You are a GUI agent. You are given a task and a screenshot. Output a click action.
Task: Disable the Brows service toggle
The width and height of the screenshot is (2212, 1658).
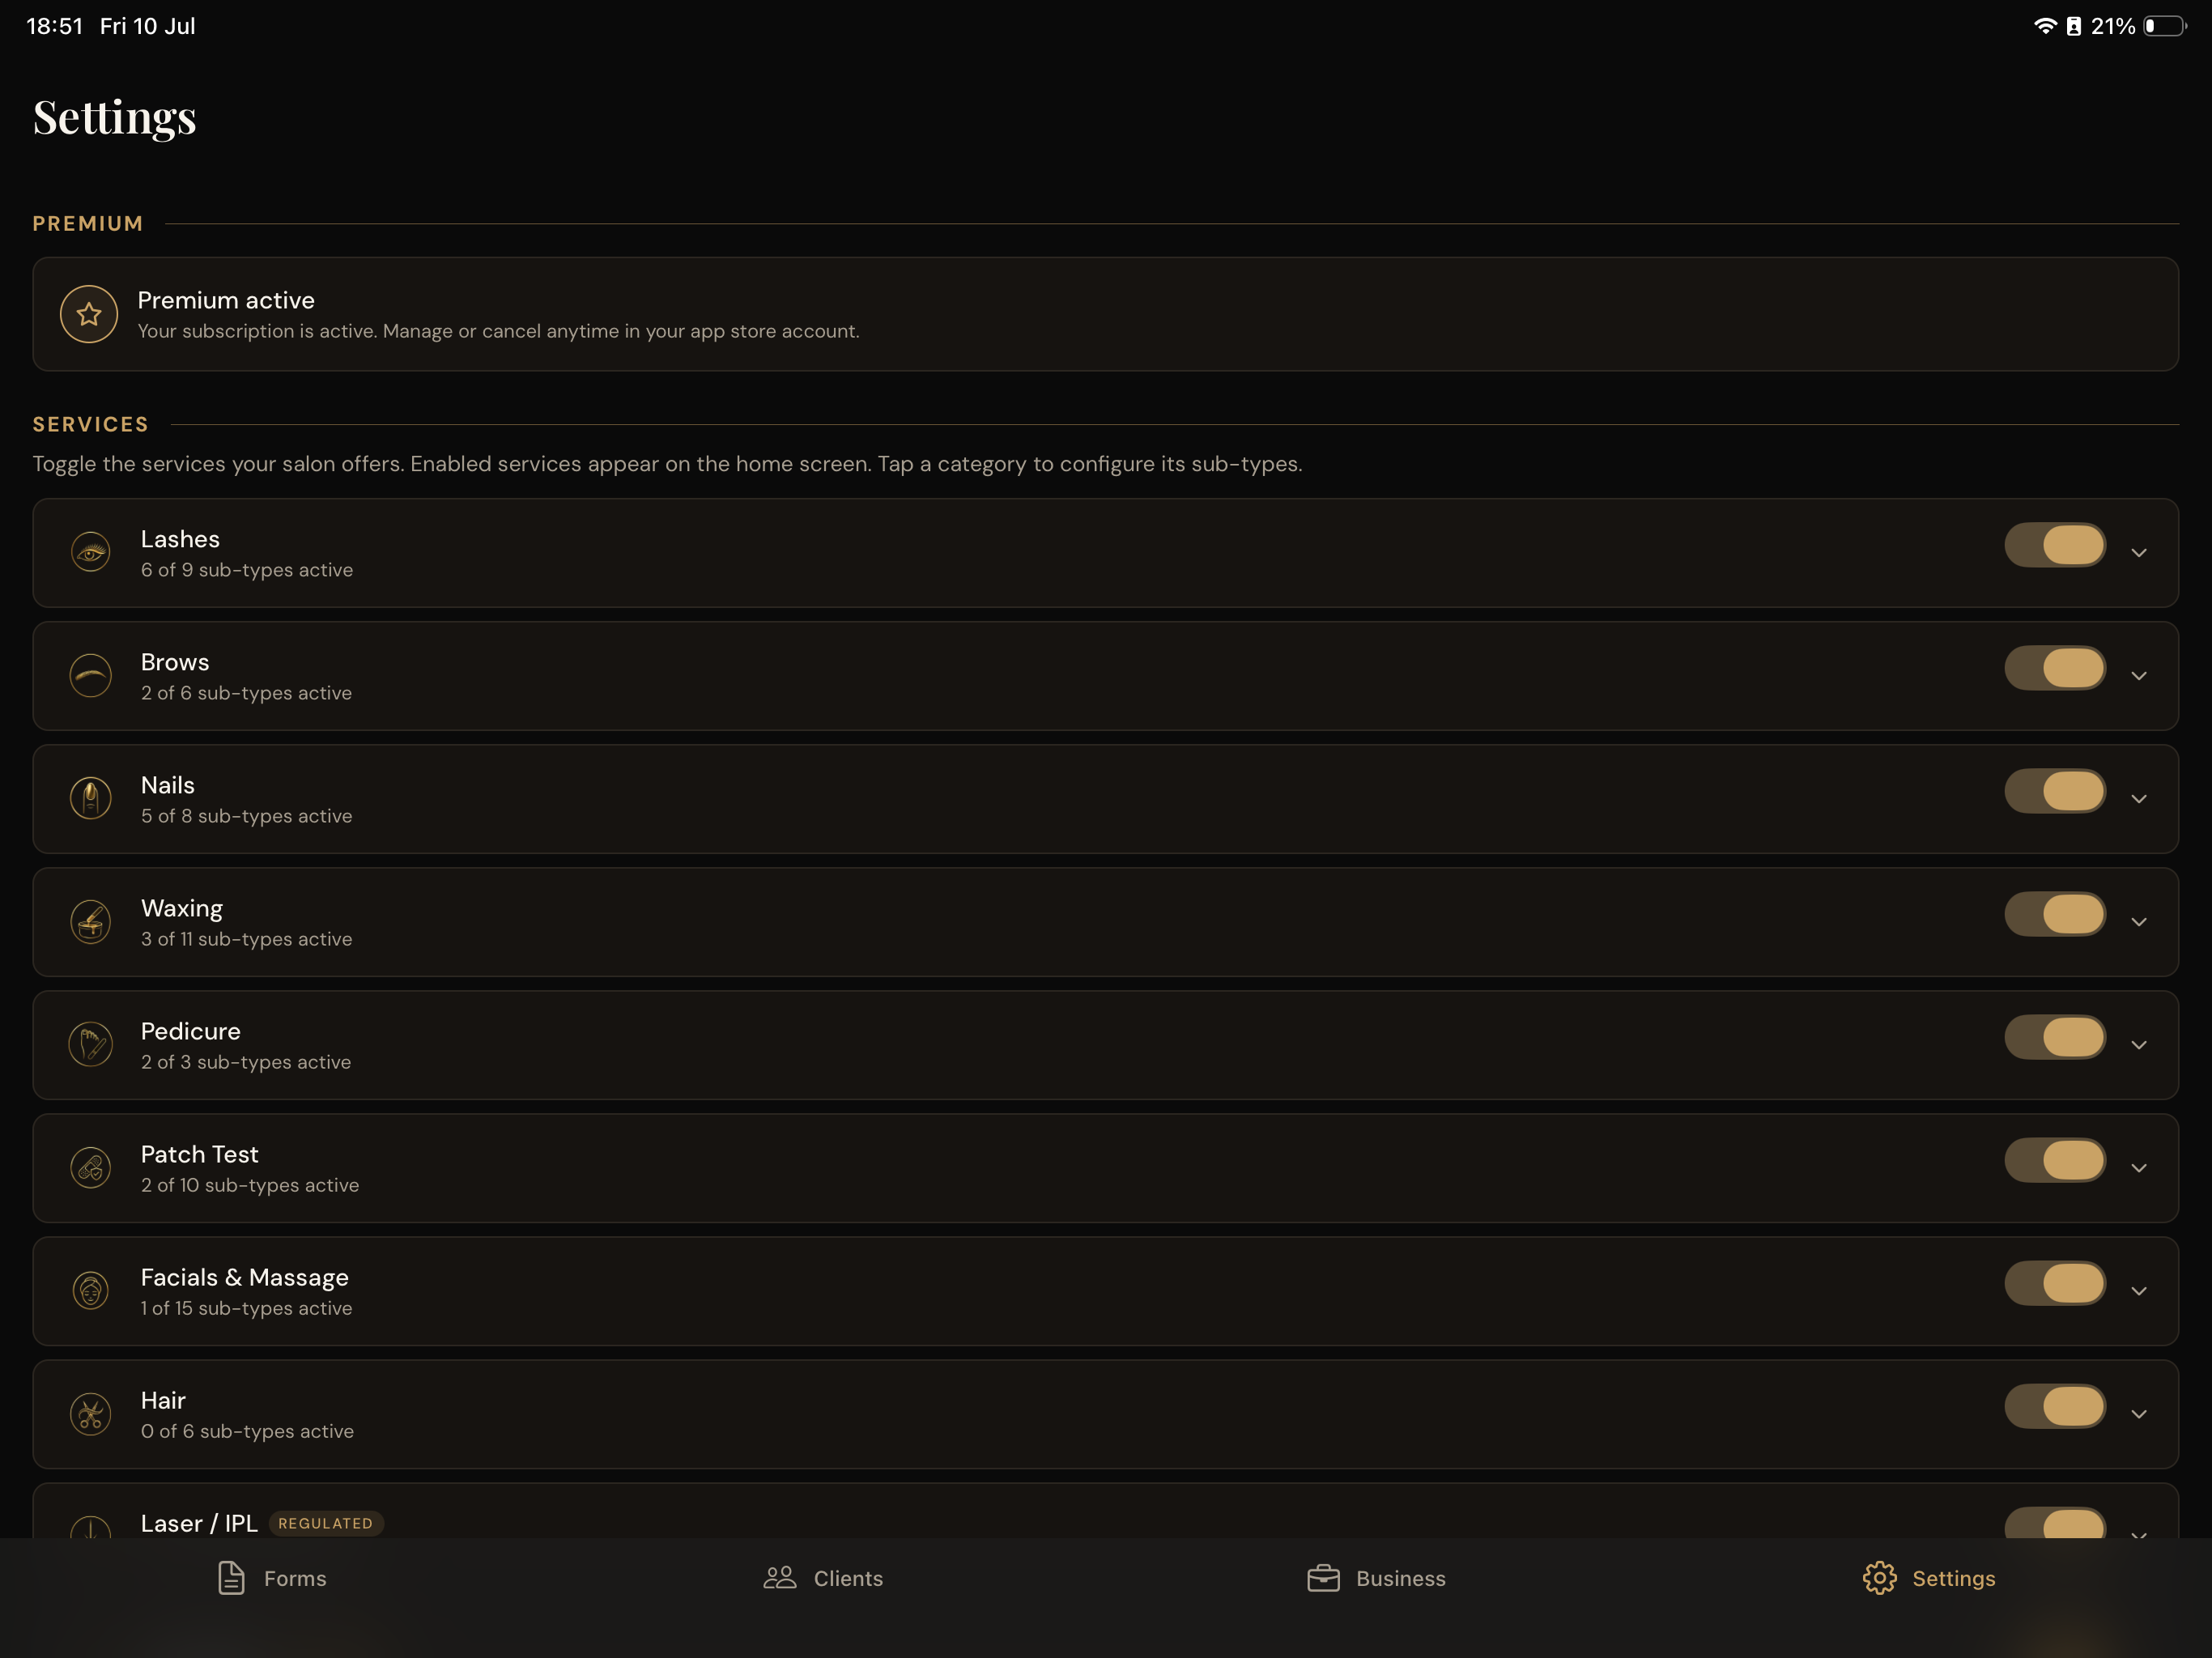pyautogui.click(x=2055, y=668)
